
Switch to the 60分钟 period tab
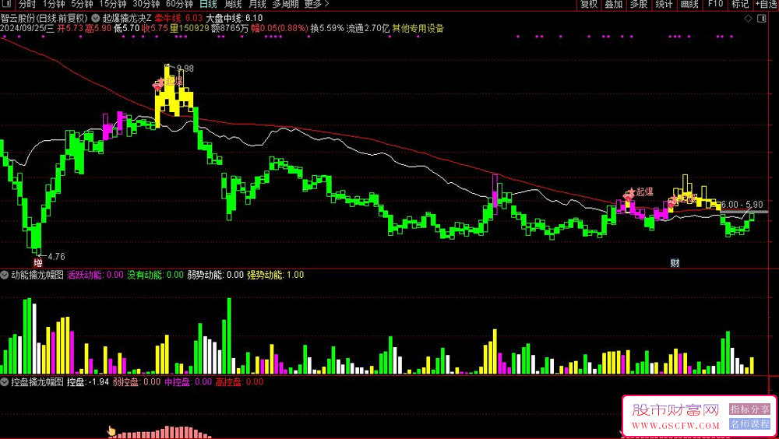click(x=179, y=4)
